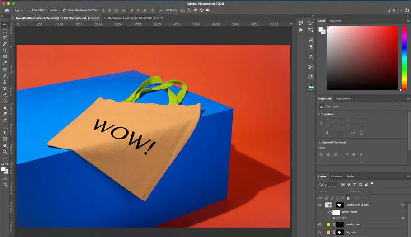Hide the Bag color layer

320,232
